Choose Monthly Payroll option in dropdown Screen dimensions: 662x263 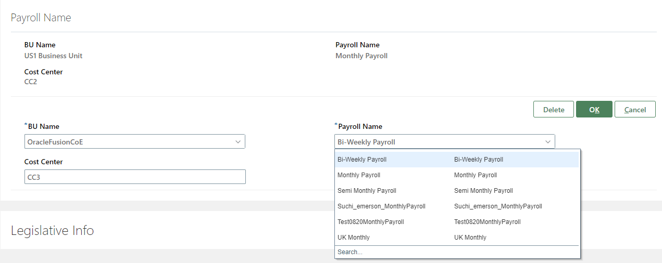(x=359, y=175)
